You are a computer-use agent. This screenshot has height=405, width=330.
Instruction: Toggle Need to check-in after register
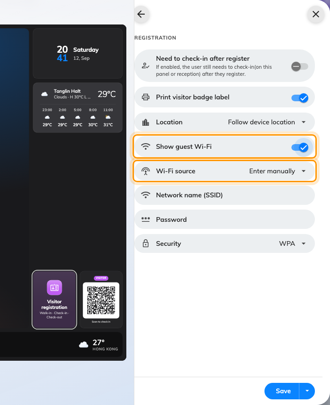[299, 66]
